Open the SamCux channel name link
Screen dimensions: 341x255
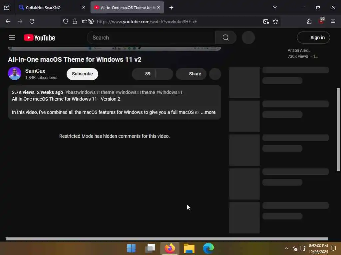coord(35,71)
